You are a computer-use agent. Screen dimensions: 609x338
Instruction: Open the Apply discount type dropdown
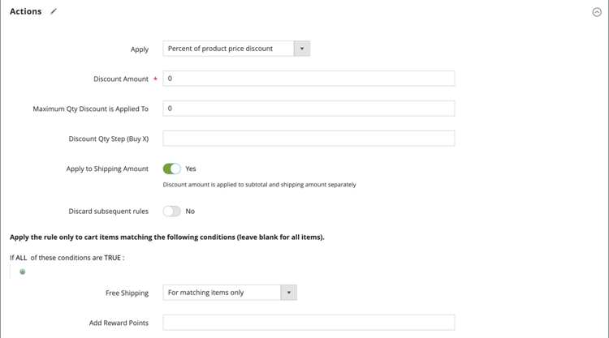tap(235, 49)
